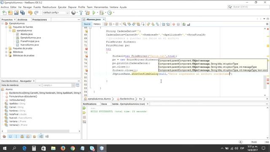
Task: Toggle Show Non-Public Members filter in Navigator
Action: [22, 136]
